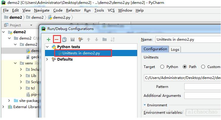Open the Edit menu

[15, 10]
